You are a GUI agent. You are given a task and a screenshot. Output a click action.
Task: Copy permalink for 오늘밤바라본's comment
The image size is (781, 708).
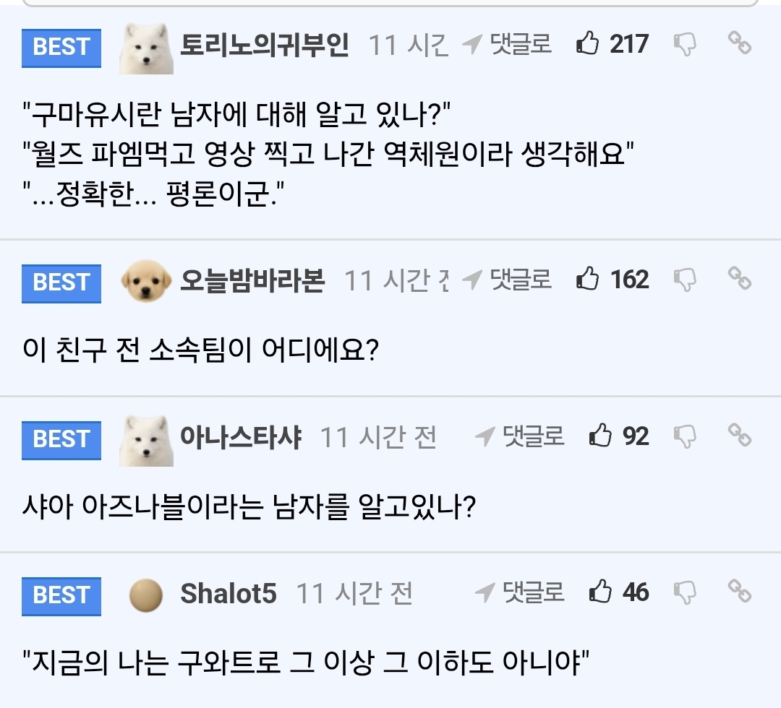[x=739, y=279]
